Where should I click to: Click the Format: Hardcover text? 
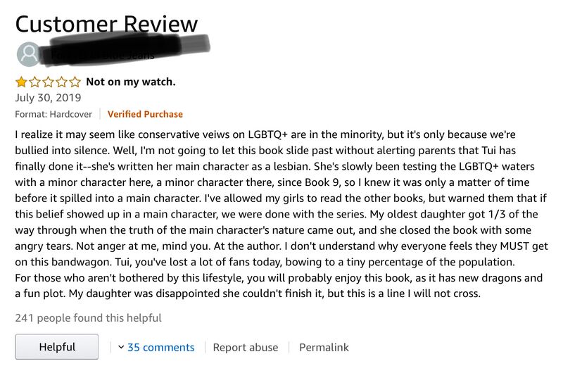click(x=53, y=114)
